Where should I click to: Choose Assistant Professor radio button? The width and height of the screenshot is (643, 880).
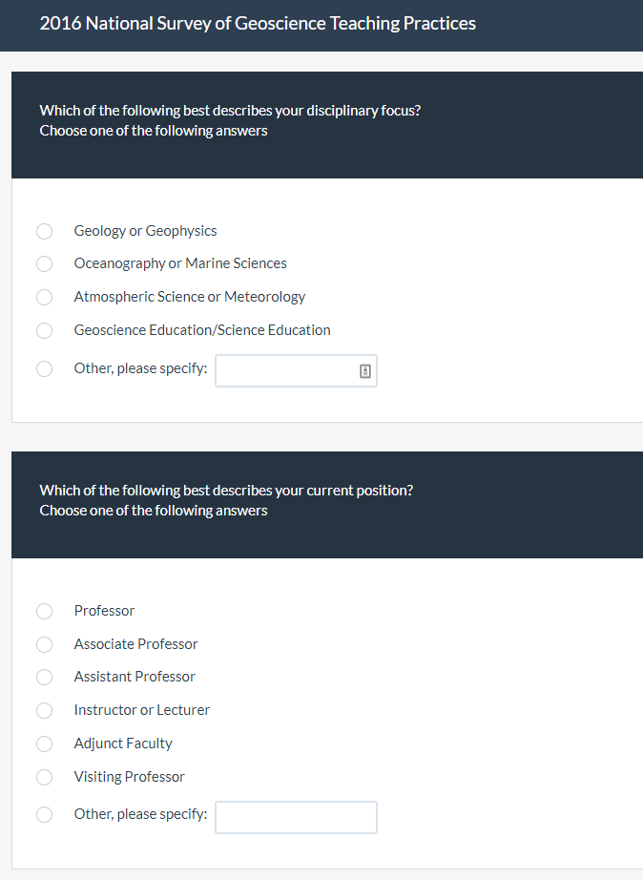[44, 678]
